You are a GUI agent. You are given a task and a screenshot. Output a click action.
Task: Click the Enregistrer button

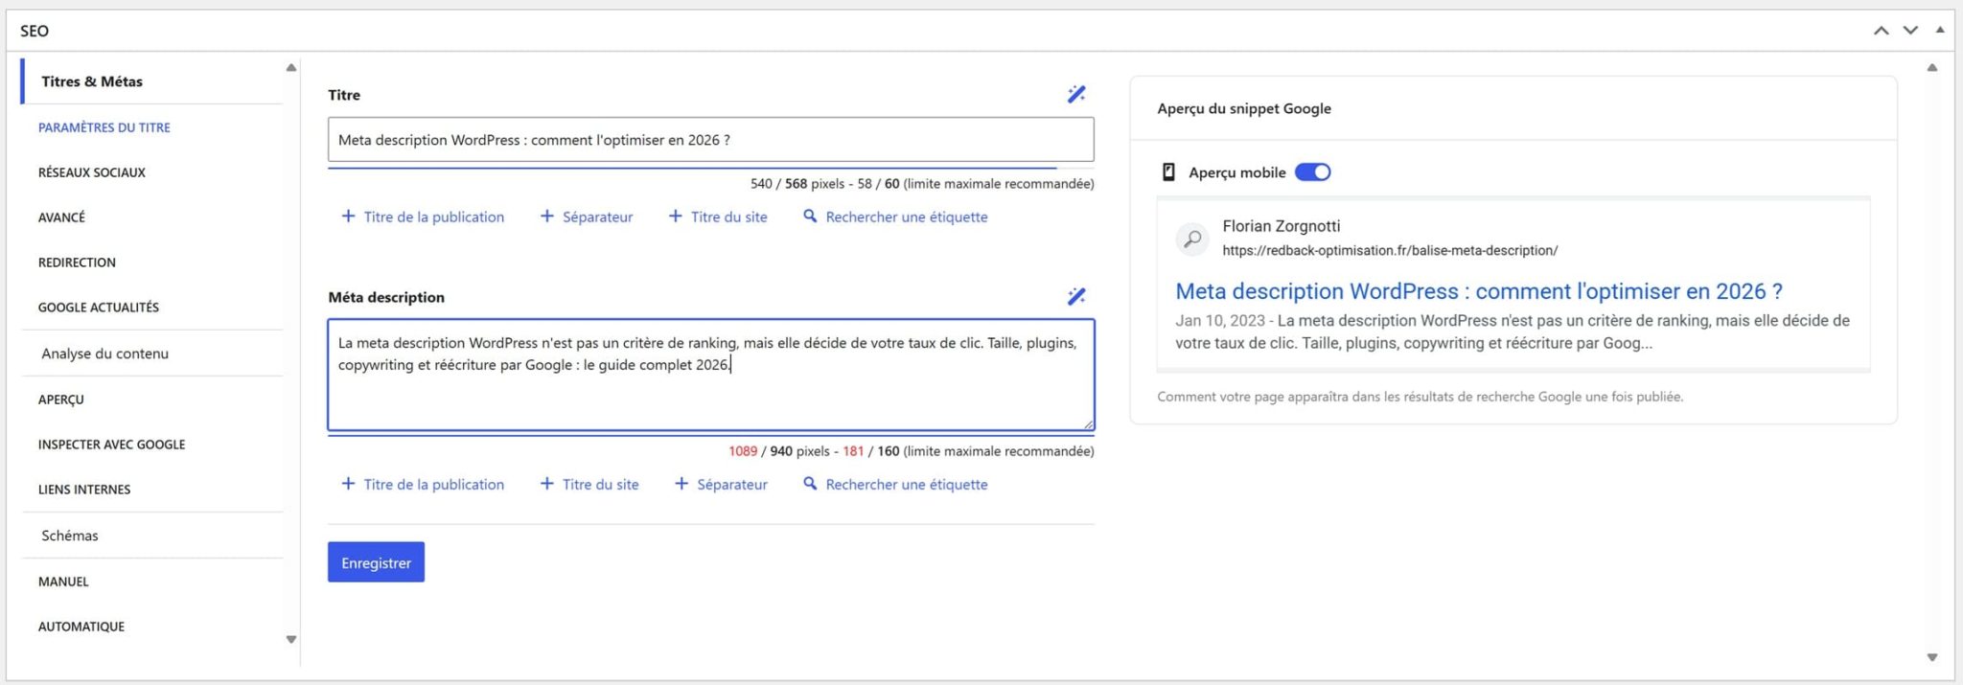tap(376, 562)
